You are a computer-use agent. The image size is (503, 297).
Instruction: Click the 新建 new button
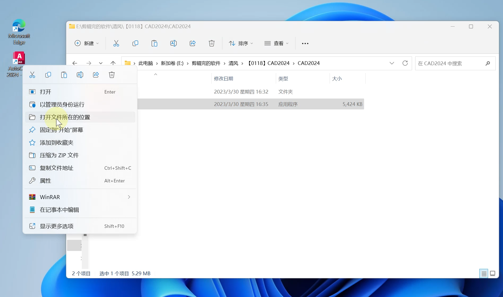[87, 43]
